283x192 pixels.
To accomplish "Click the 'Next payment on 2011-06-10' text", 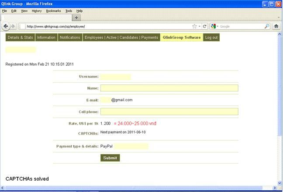I will 123,132.
